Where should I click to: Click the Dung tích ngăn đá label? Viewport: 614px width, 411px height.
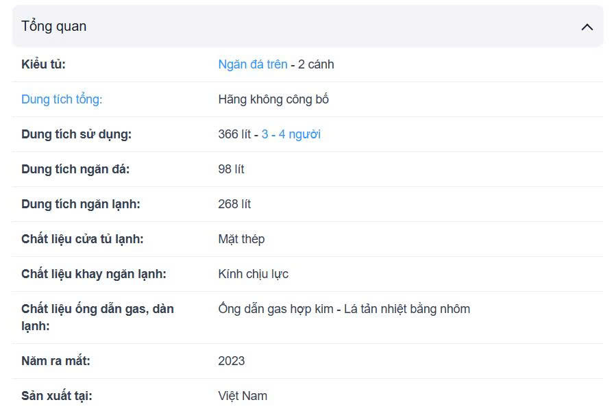tap(75, 169)
